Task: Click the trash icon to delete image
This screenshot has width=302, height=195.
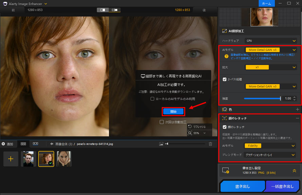Action: pyautogui.click(x=210, y=144)
